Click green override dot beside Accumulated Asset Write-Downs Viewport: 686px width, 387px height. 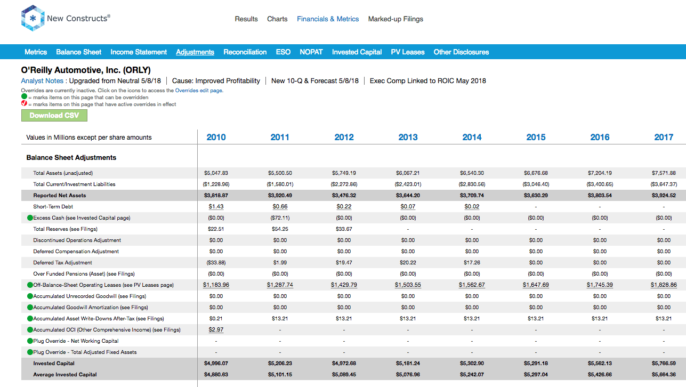click(30, 318)
